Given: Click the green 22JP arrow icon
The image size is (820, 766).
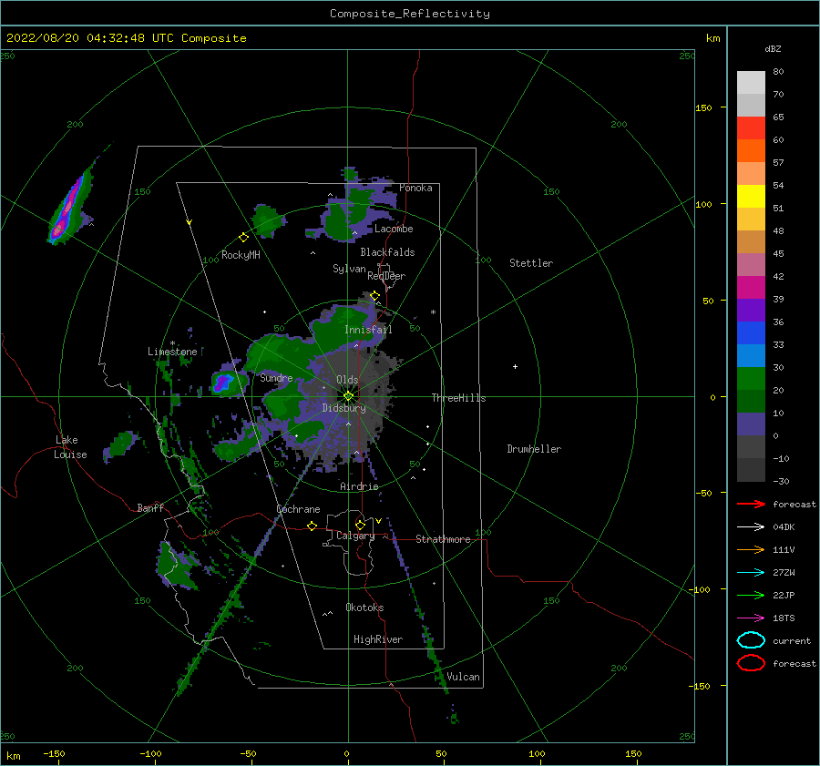Looking at the screenshot, I should click(751, 595).
